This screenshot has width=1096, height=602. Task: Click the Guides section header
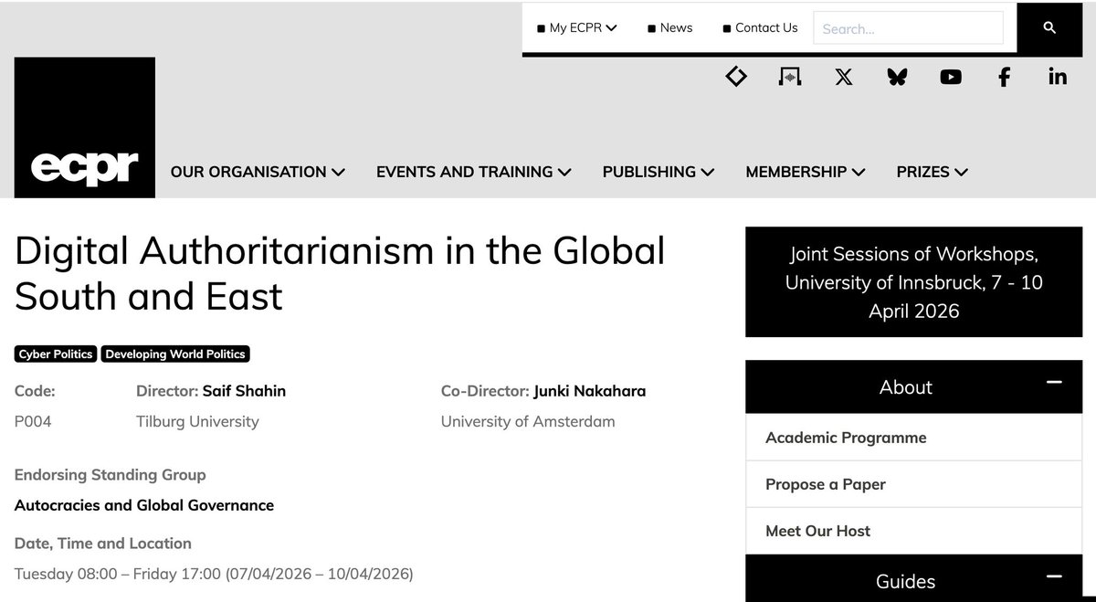[913, 579]
